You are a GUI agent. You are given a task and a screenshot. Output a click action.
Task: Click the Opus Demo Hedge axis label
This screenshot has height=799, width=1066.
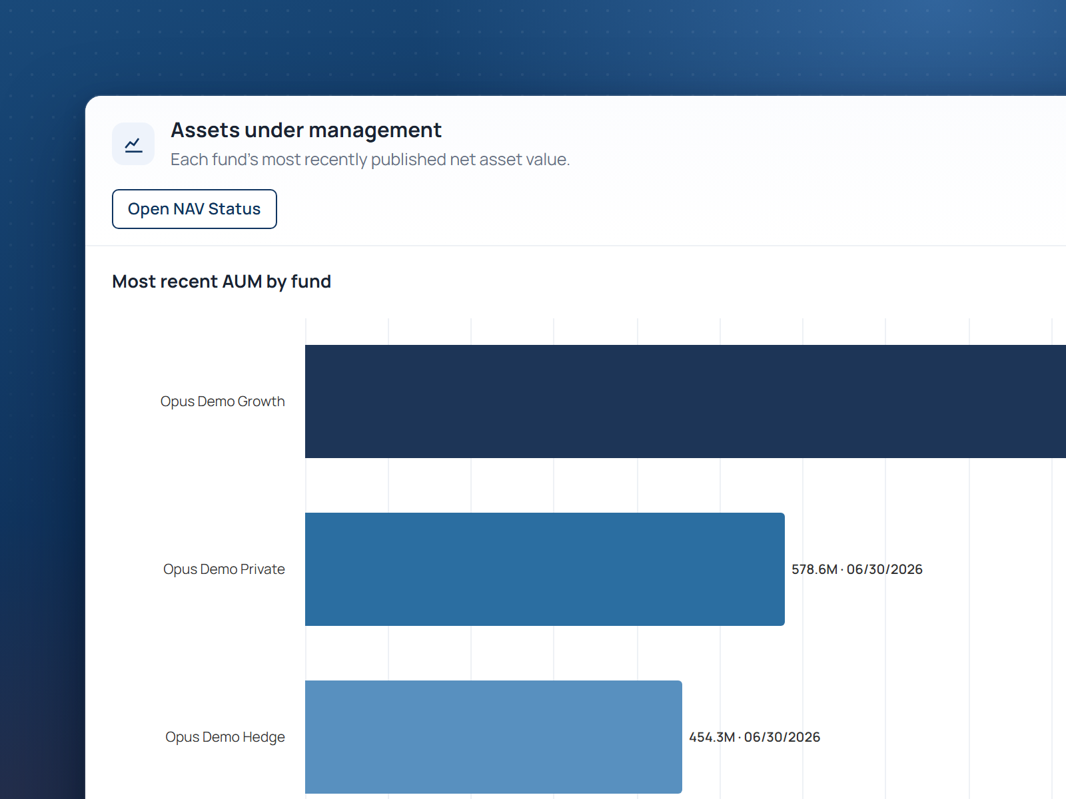[225, 737]
